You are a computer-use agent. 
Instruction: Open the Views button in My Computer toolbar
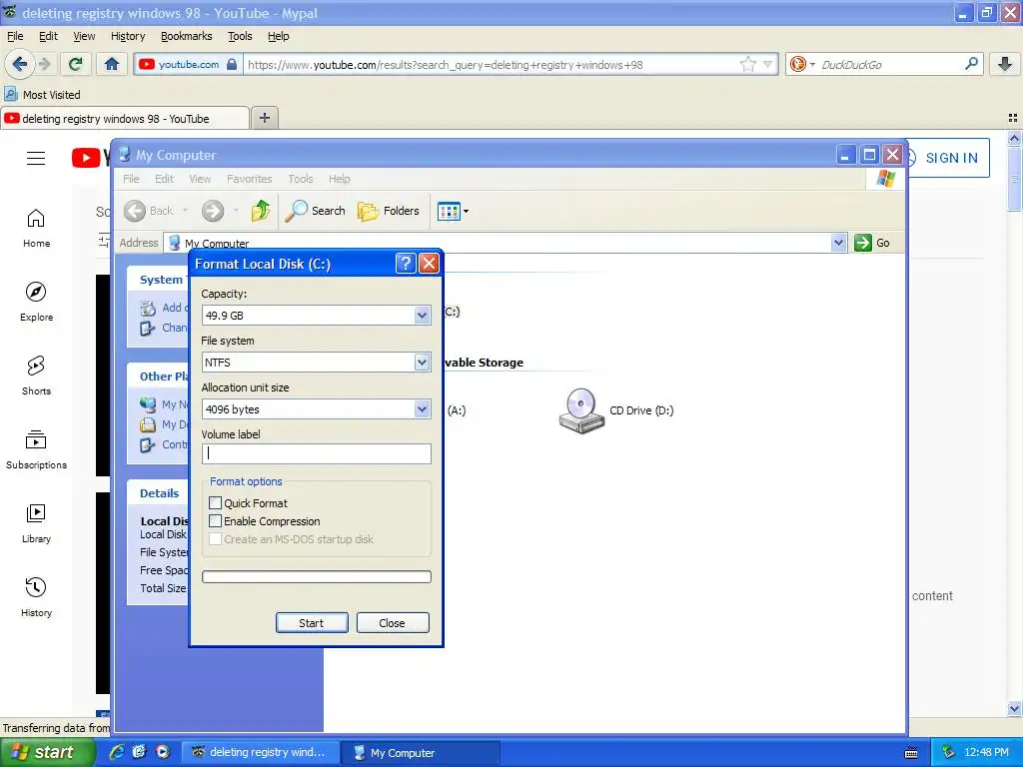(x=449, y=212)
